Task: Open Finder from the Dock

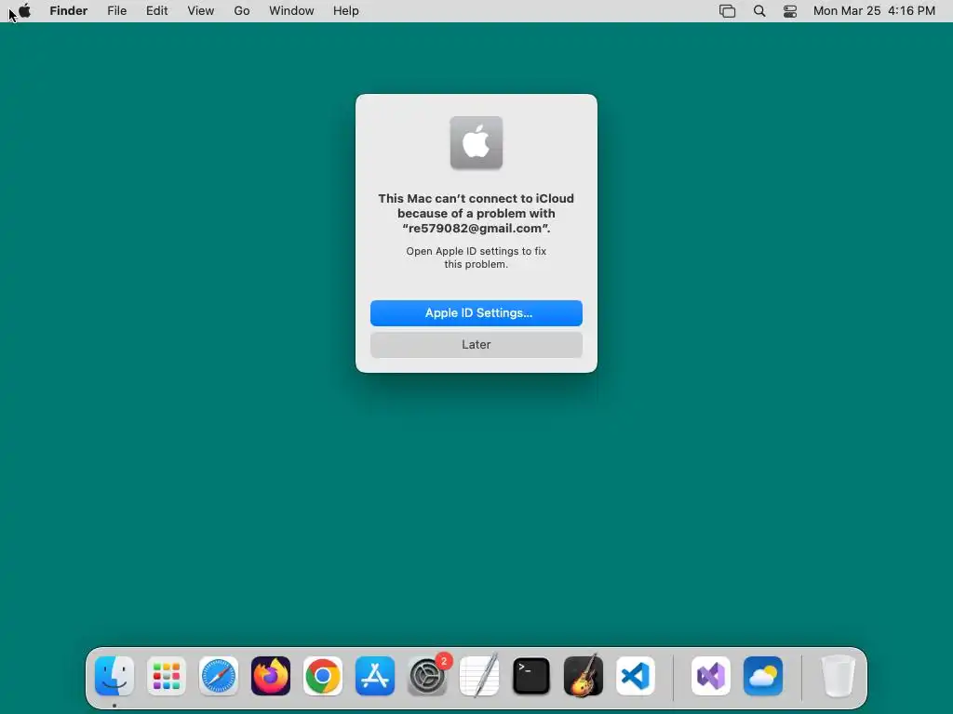Action: click(114, 676)
